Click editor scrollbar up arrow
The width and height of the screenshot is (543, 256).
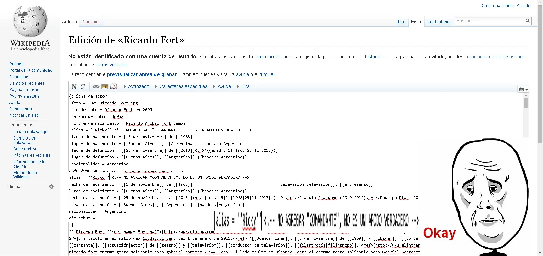point(526,95)
